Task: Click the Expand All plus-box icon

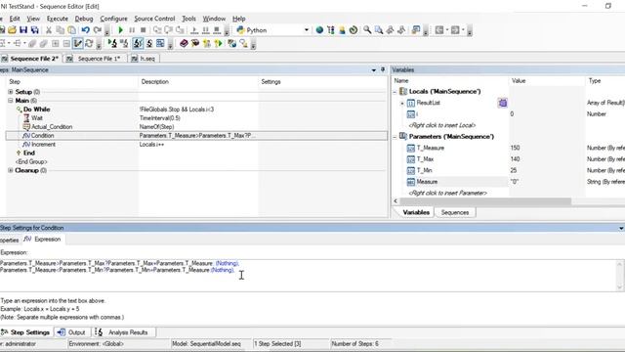Action: pos(56,43)
